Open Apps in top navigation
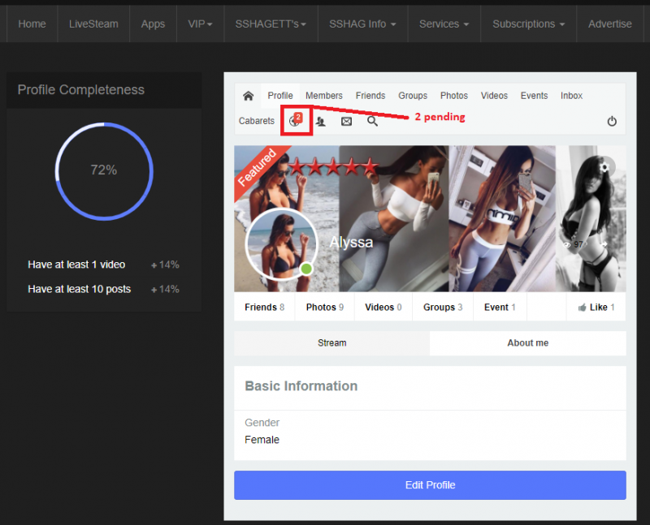 153,24
